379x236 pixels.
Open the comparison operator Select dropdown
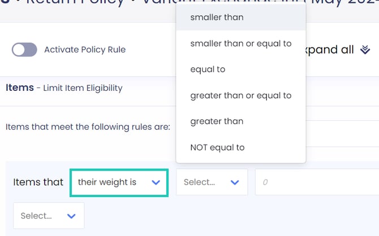pos(212,182)
